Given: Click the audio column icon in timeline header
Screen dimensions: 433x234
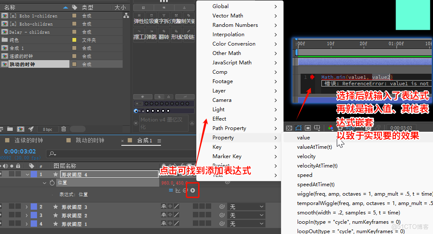Looking at the screenshot, I should [5, 166].
